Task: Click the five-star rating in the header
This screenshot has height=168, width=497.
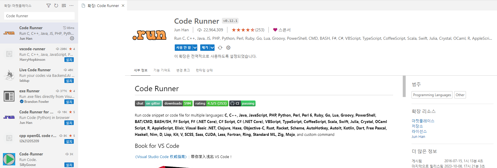Action: 243,30
